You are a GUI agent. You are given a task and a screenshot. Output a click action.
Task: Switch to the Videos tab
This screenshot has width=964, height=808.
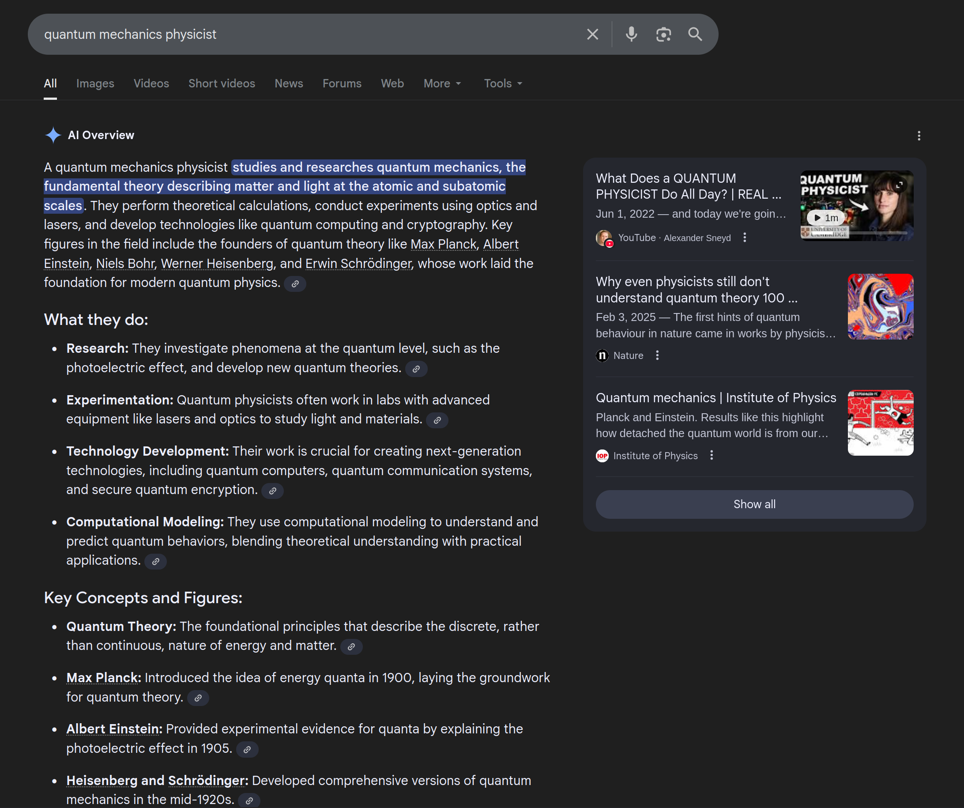[x=151, y=83]
